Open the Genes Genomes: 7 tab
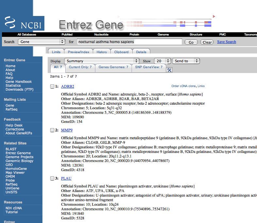The image size is (257, 223). [113, 67]
